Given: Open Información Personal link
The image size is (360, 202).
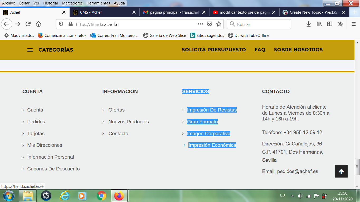Looking at the screenshot, I should tap(51, 157).
